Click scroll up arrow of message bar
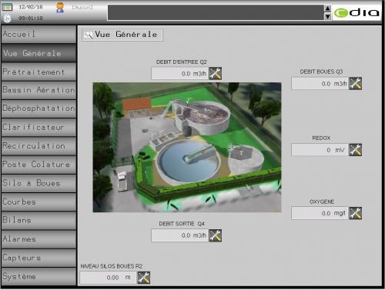 click(x=327, y=8)
